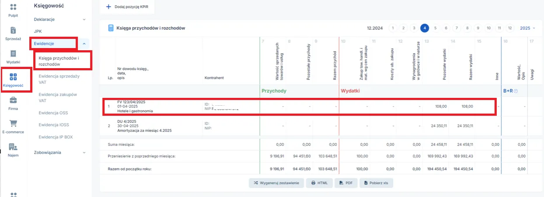Click Dodaj pozycję KPiR button

(127, 7)
